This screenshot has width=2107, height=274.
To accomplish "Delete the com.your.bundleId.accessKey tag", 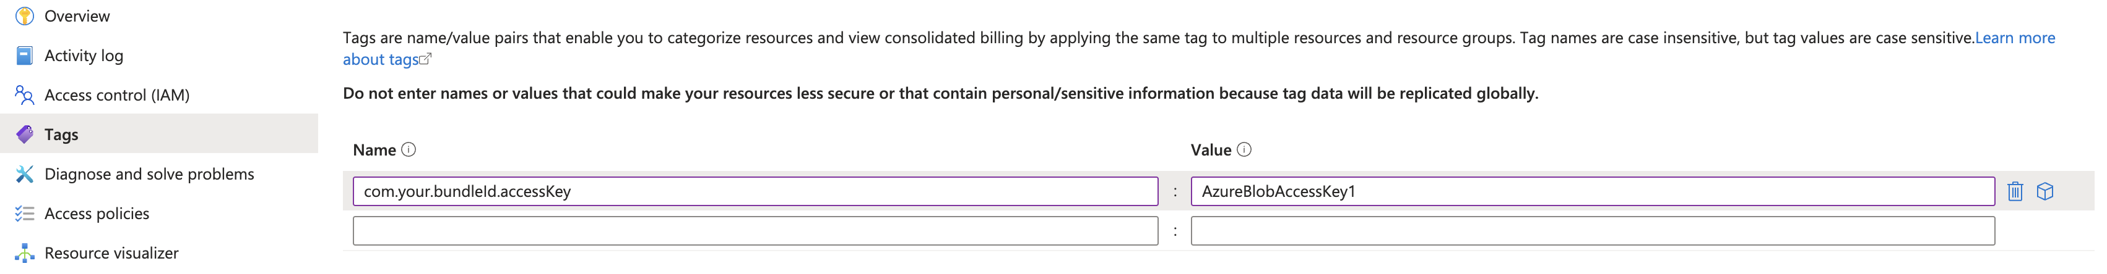I will [2015, 191].
